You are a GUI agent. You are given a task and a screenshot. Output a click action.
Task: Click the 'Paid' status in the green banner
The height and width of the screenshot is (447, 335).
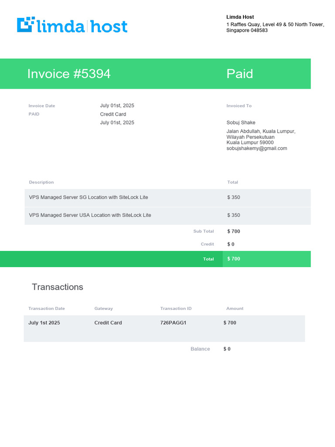(x=239, y=74)
